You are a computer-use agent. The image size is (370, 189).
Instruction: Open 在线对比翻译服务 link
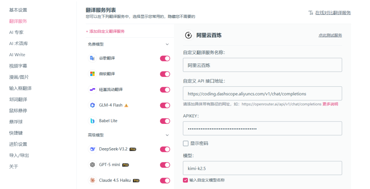pos(333,13)
